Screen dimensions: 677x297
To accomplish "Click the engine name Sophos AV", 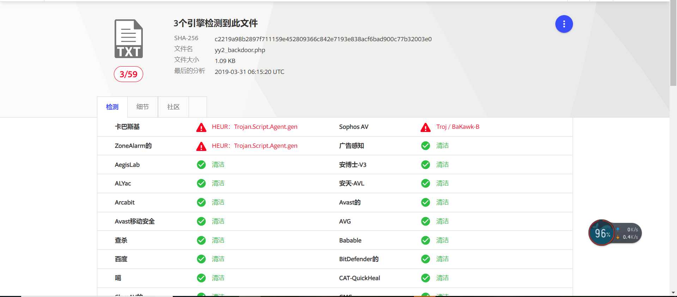I will [x=354, y=127].
